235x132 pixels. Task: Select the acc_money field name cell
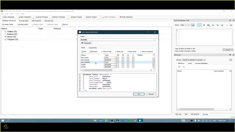92,60
